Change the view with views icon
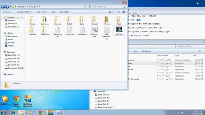Viewport: 205px width, 115px height. point(110,12)
